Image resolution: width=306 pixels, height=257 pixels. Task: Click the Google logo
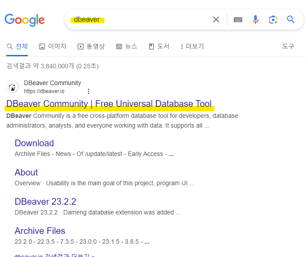pos(25,20)
